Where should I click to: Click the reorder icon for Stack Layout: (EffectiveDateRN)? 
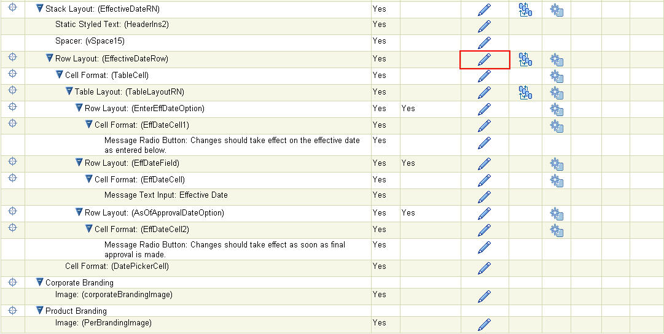(x=525, y=9)
